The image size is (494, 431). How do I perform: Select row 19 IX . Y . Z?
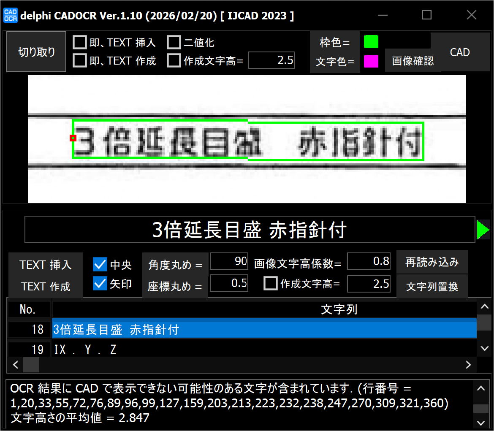click(264, 350)
